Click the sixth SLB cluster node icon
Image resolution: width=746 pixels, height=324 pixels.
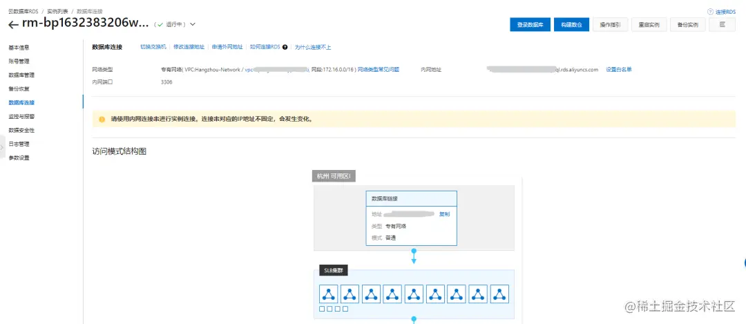click(436, 294)
